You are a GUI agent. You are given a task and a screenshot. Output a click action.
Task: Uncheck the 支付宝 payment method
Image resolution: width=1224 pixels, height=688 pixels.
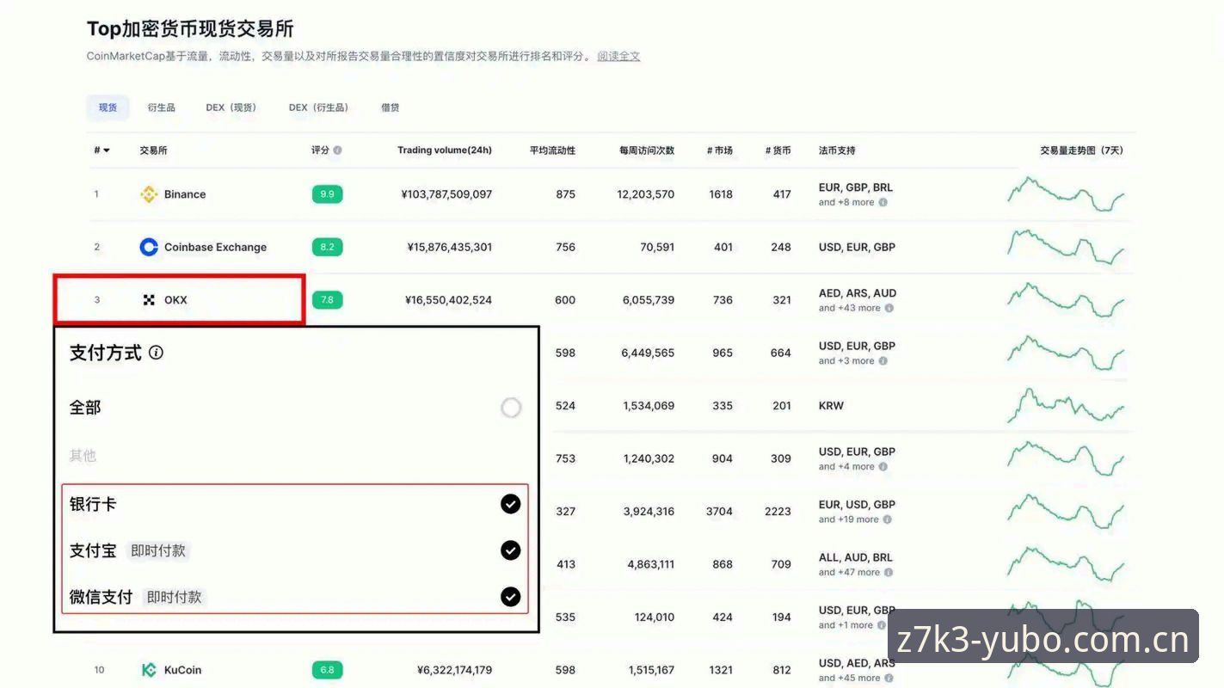(x=511, y=550)
